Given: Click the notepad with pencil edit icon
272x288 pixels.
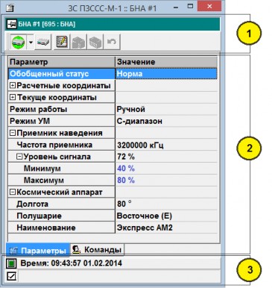Looking at the screenshot, I should click(x=62, y=42).
